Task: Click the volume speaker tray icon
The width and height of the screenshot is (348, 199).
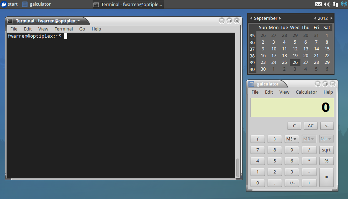Action: 327,4
